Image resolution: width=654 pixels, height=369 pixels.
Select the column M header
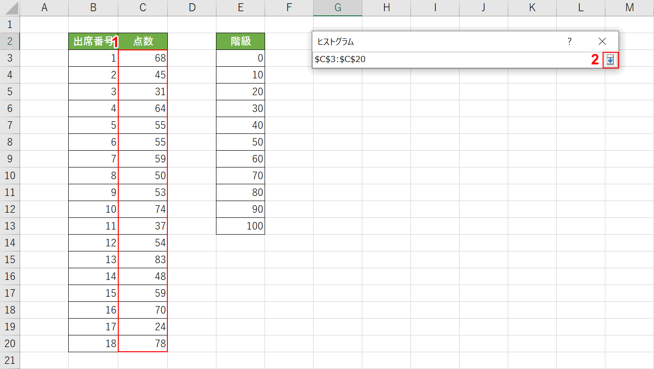click(629, 7)
